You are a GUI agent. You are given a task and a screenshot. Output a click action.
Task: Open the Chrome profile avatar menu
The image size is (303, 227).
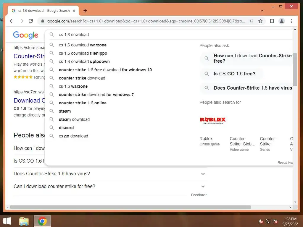pos(282,21)
